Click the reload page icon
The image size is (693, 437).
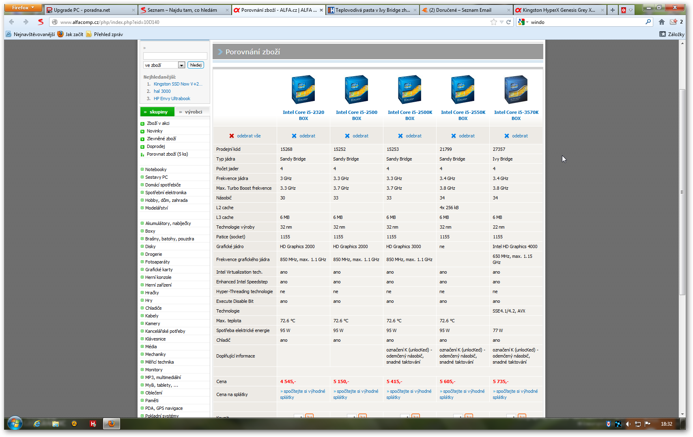[x=508, y=22]
